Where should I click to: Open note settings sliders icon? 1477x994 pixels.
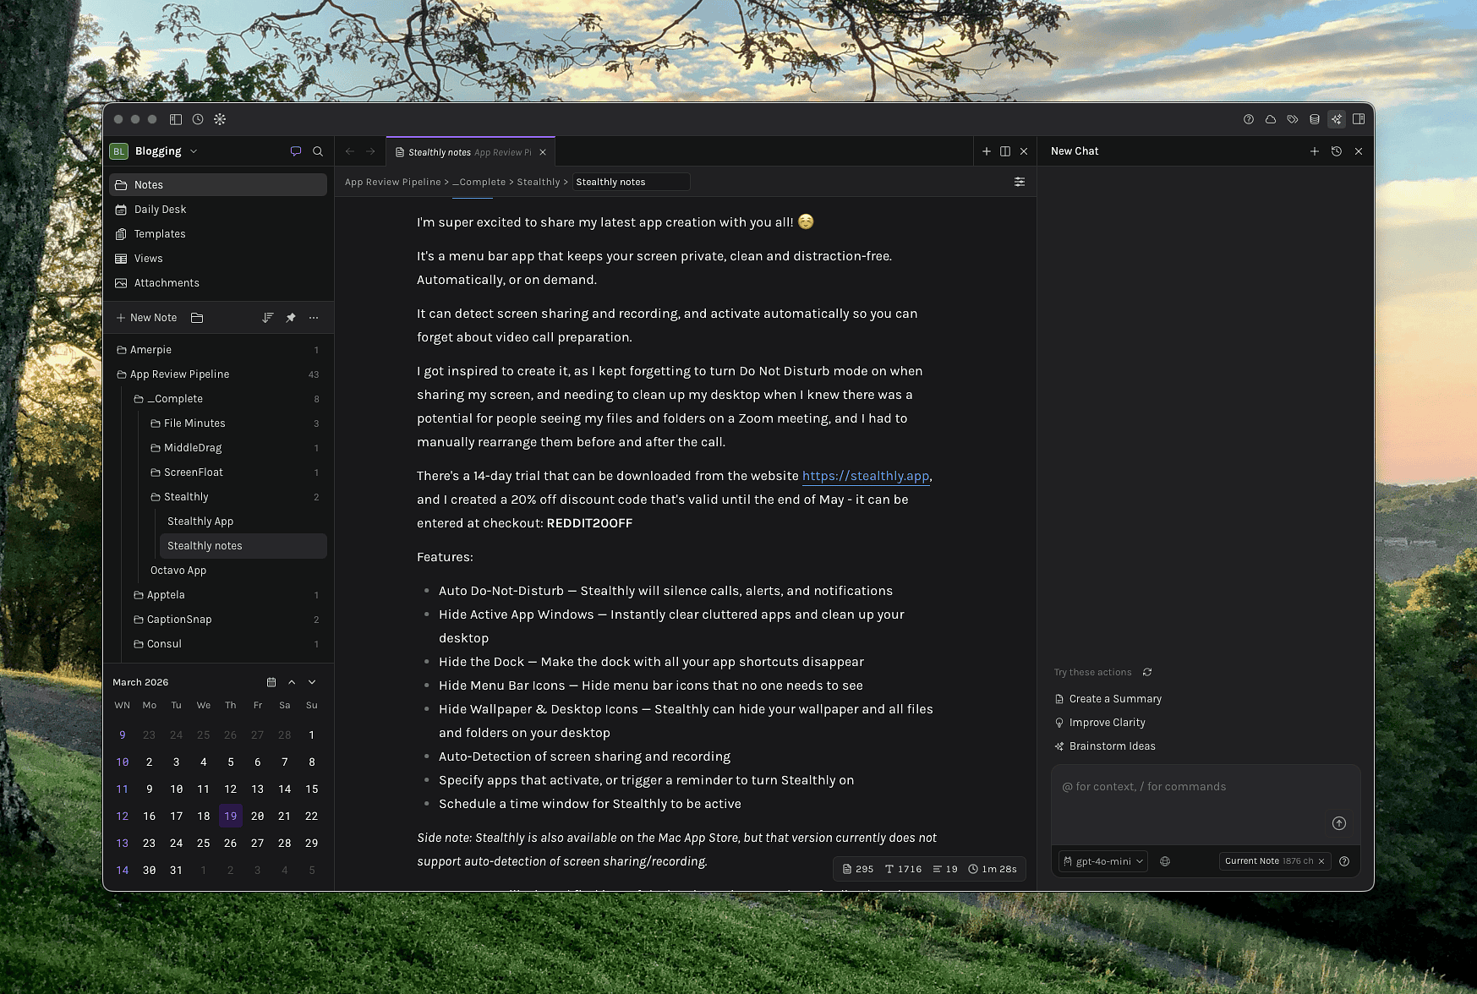(x=1020, y=182)
